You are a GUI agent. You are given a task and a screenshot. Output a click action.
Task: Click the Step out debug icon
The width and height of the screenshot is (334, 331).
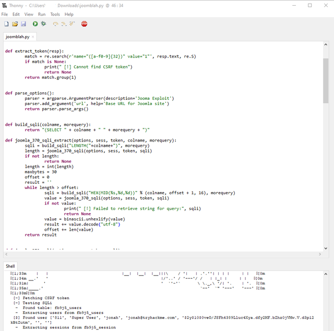(72, 23)
